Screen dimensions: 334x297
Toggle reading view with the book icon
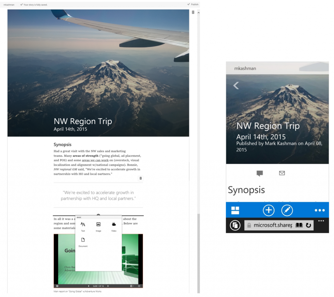[299, 225]
